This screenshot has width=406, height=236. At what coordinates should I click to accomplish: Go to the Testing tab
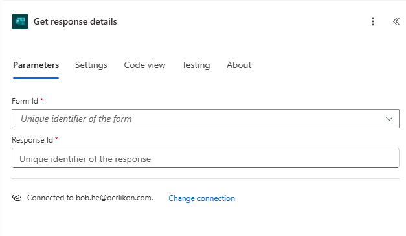196,65
